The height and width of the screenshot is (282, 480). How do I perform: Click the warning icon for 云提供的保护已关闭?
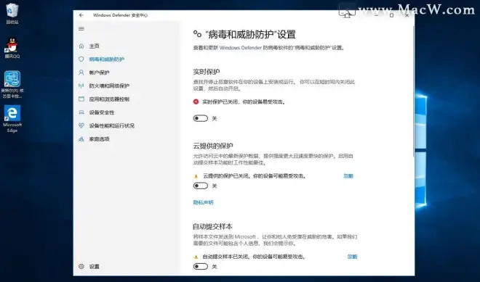196,176
